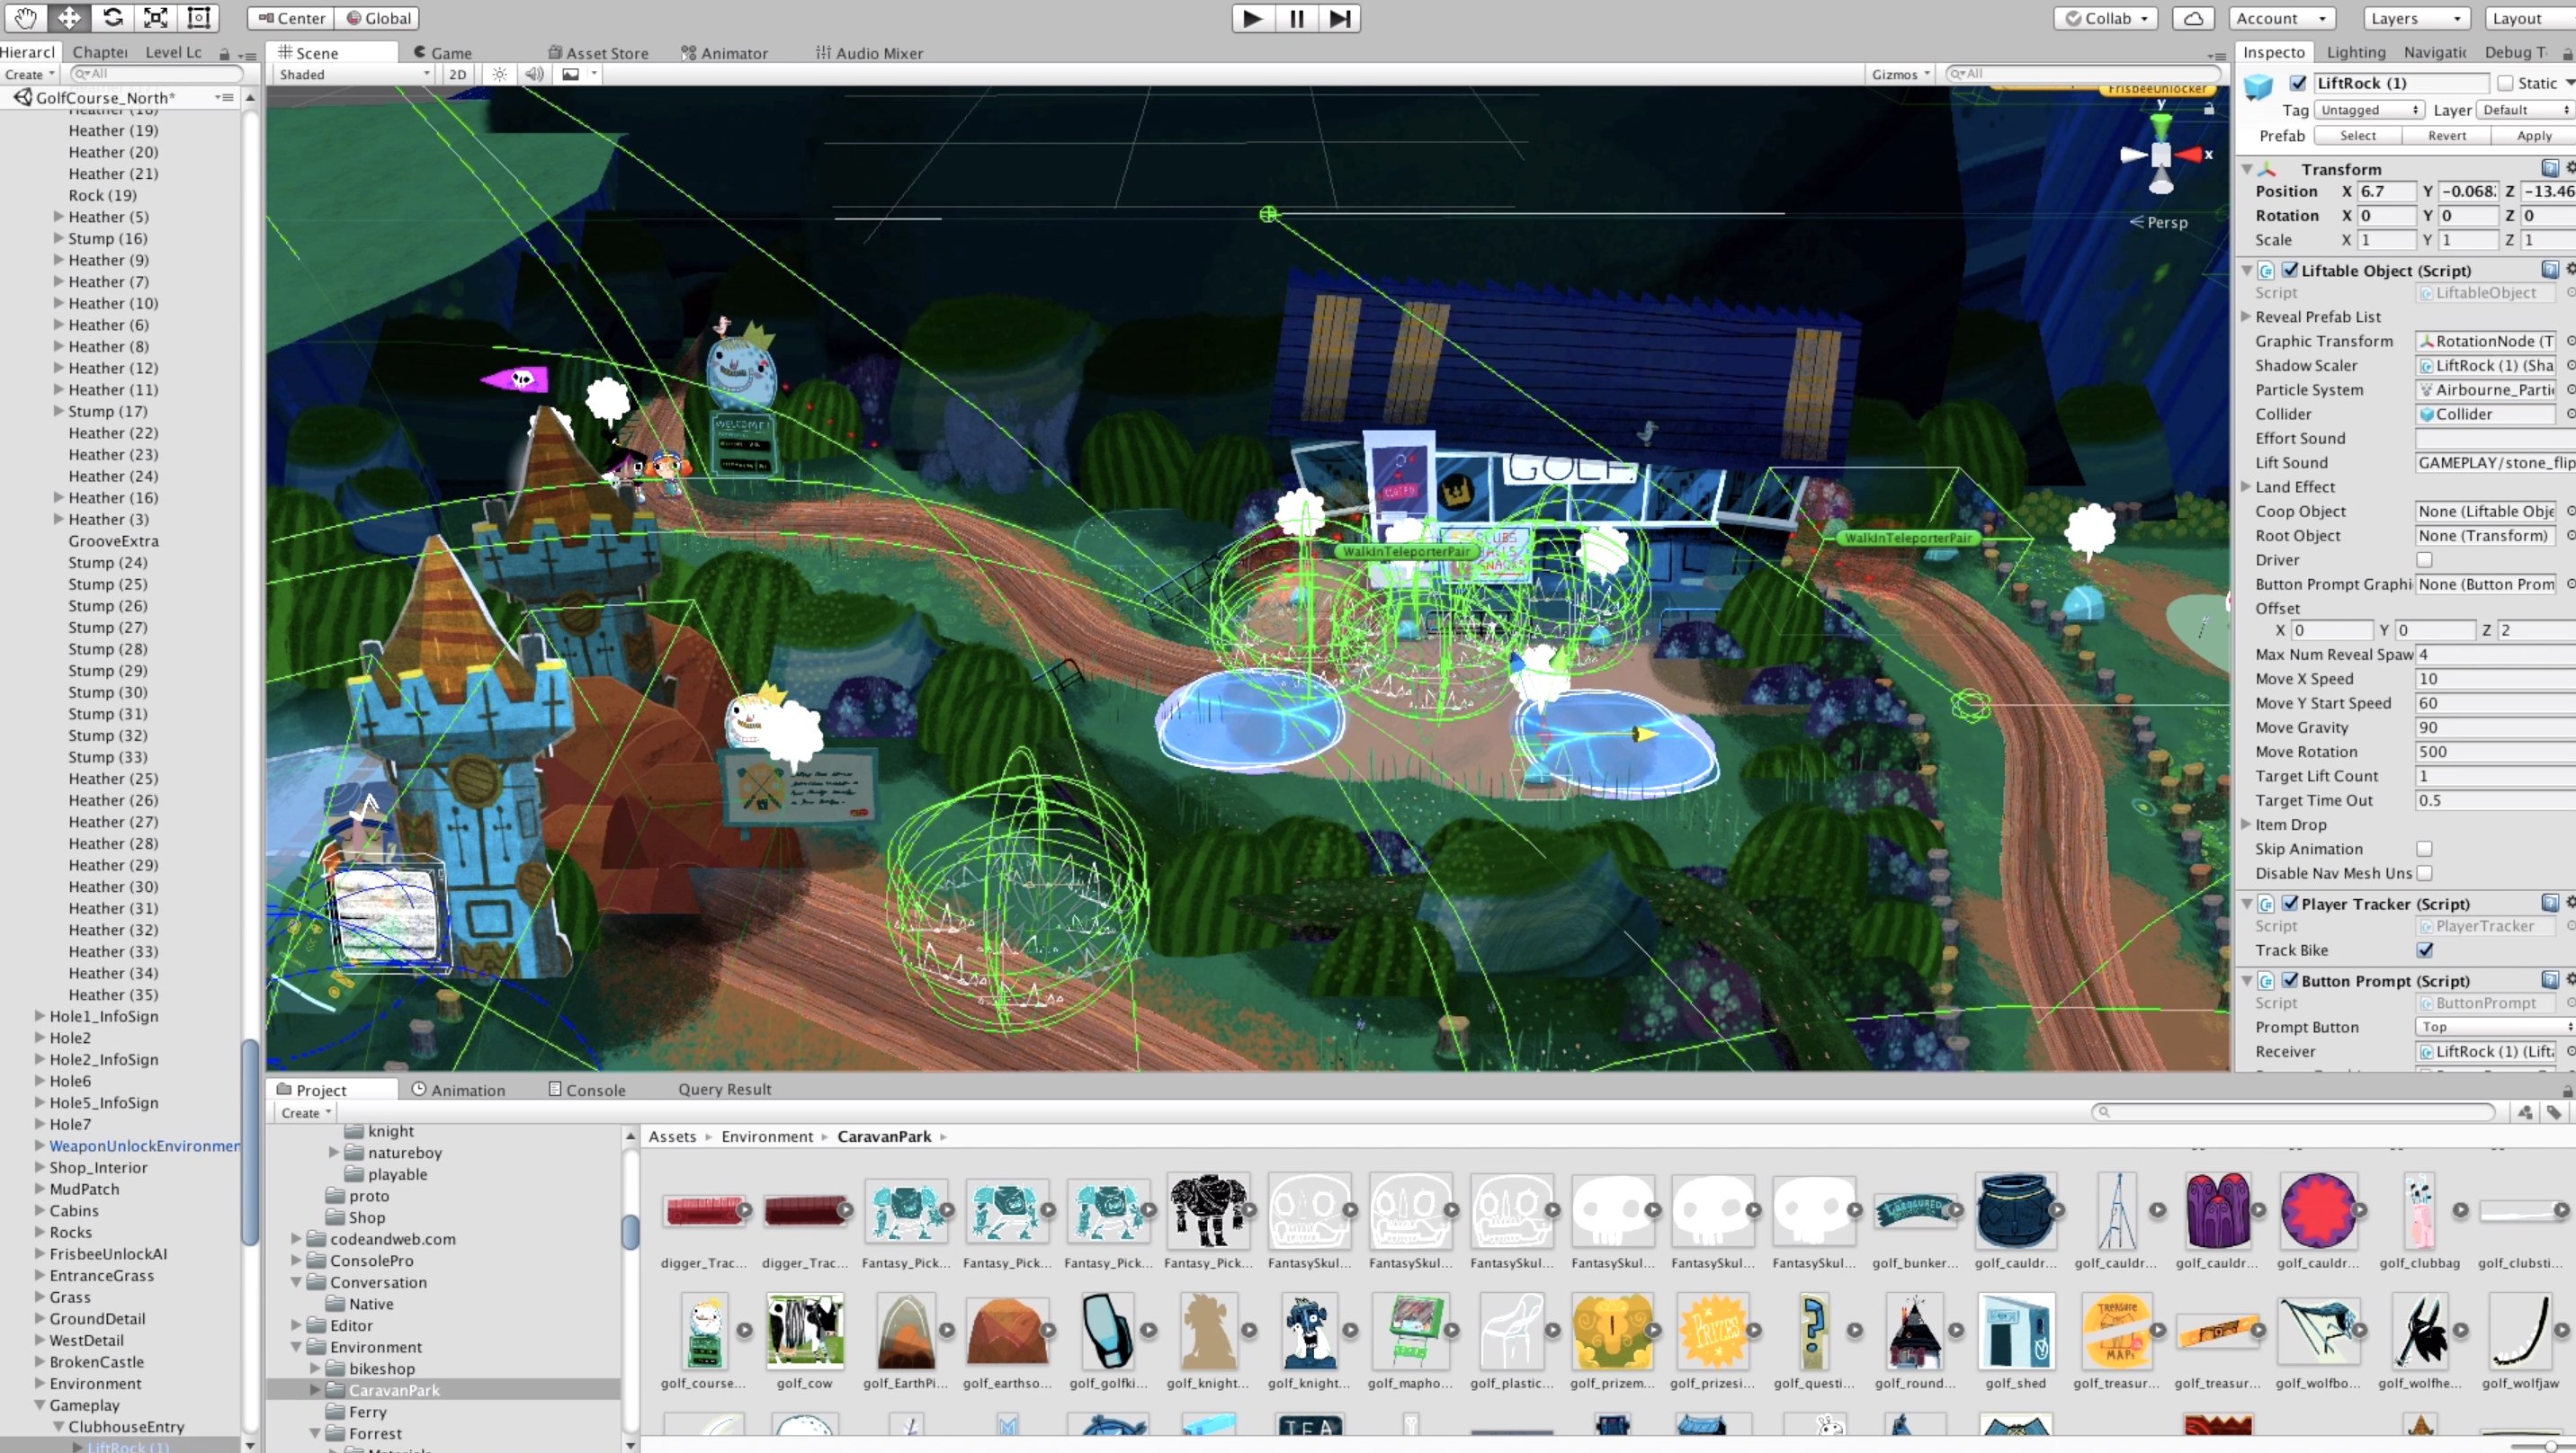
Task: Expand the Hole2 hierarchy item
Action: pyautogui.click(x=40, y=1038)
